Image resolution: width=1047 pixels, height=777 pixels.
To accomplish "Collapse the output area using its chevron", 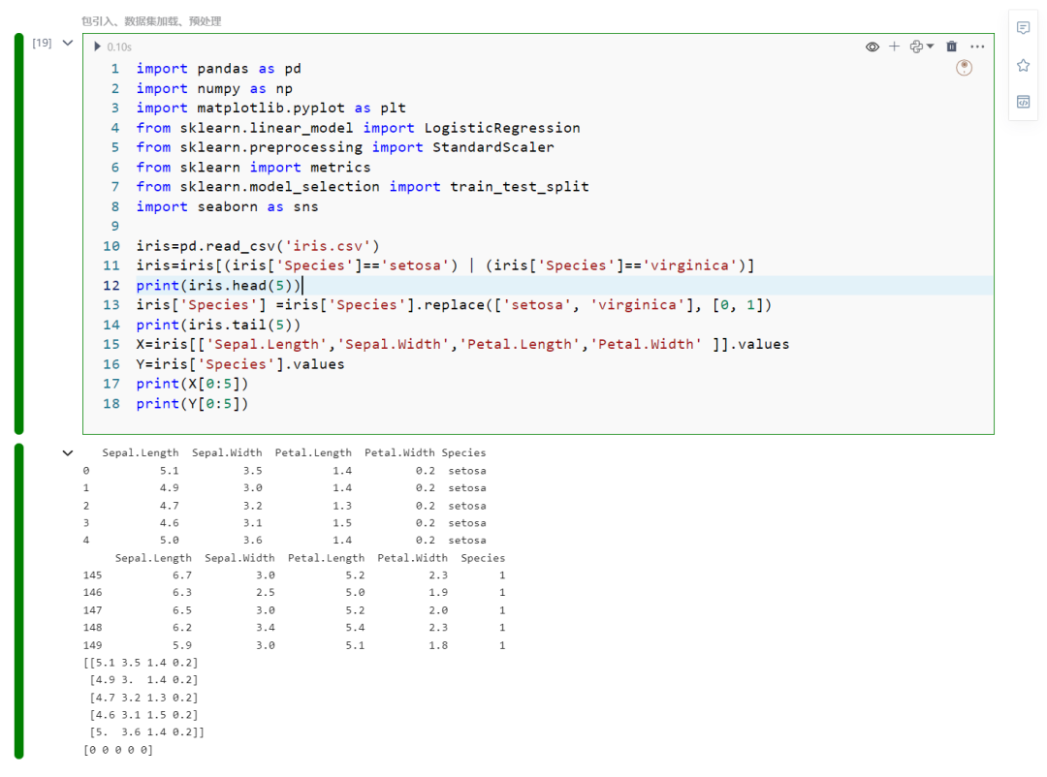I will point(68,451).
